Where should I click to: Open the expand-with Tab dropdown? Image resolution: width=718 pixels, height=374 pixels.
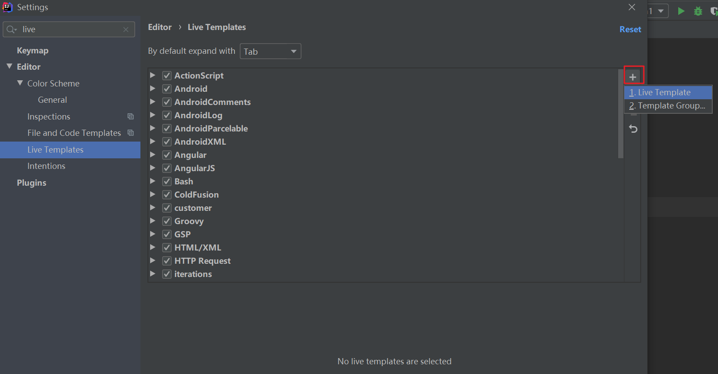click(270, 51)
